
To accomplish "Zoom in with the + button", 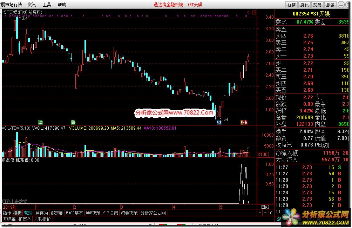I will (x=260, y=213).
